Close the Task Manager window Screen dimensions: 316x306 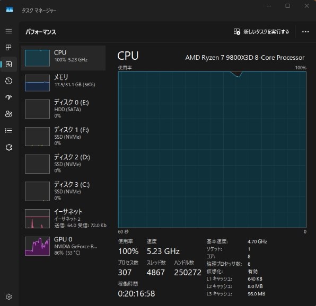click(307, 6)
